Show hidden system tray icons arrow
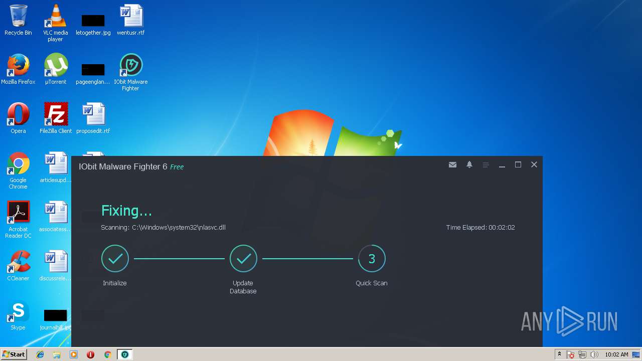This screenshot has height=361, width=642. [559, 354]
